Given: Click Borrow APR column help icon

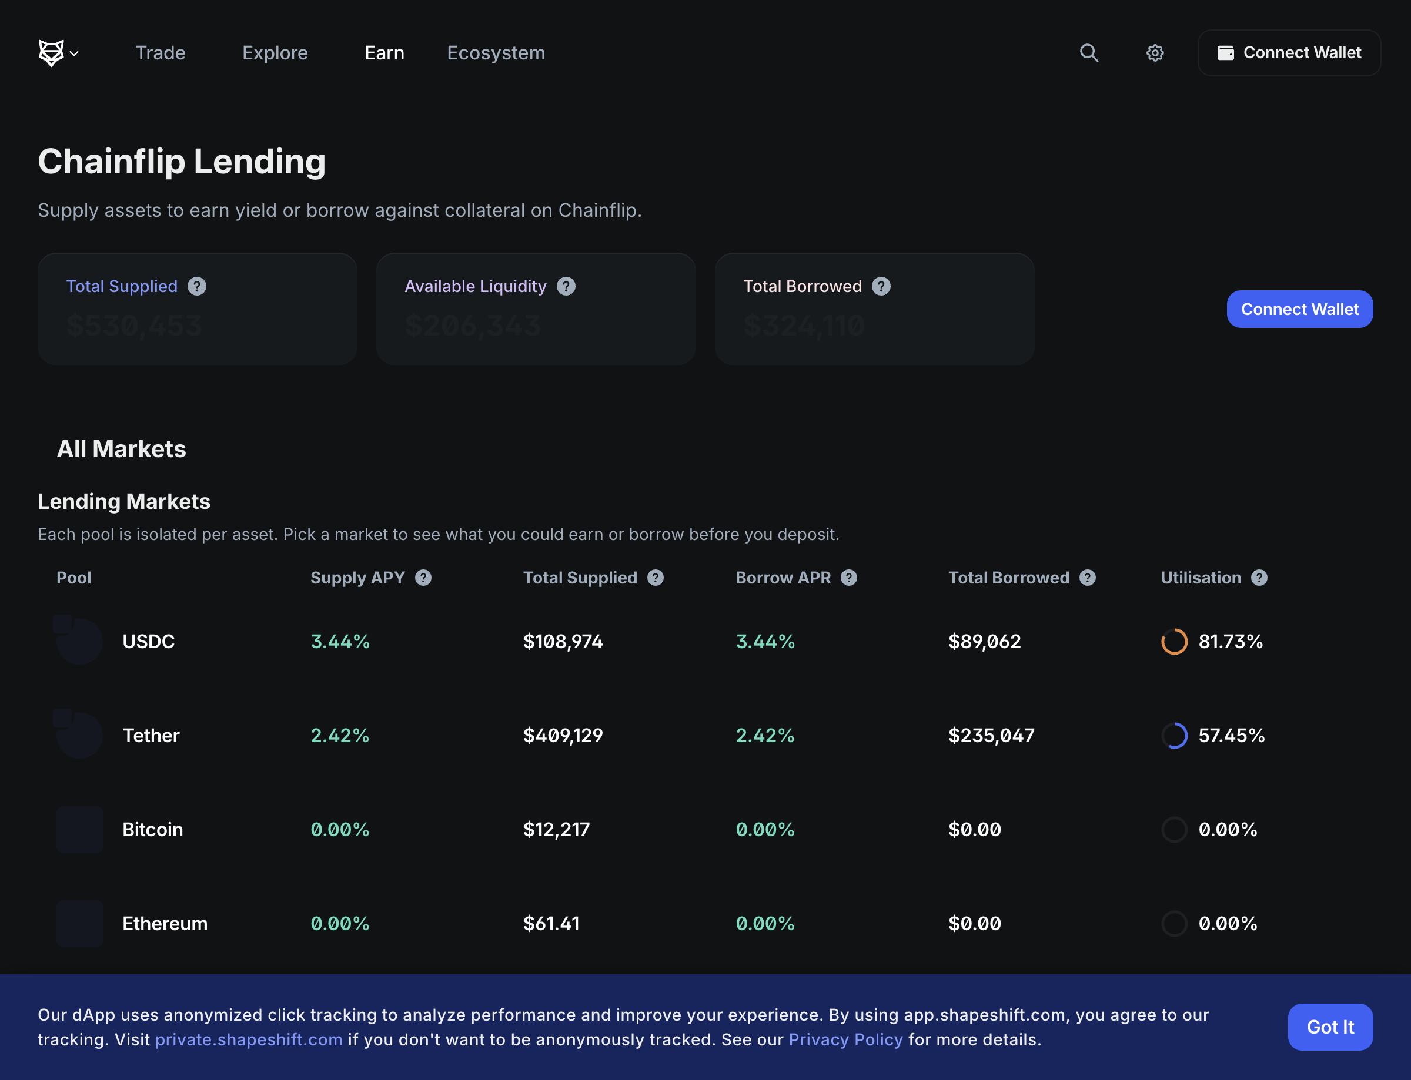Looking at the screenshot, I should pyautogui.click(x=848, y=577).
